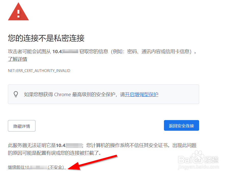Click the 攻击者可能会试图 warning sentence
Screen dimensions: 232x175
102,51
